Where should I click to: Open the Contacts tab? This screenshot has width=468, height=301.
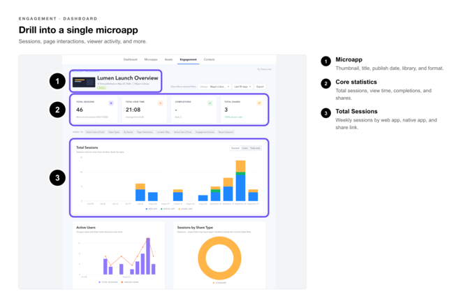coord(210,59)
